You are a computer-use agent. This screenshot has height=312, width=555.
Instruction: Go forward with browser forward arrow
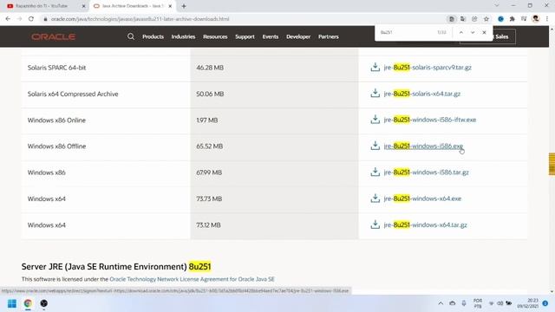(19, 19)
